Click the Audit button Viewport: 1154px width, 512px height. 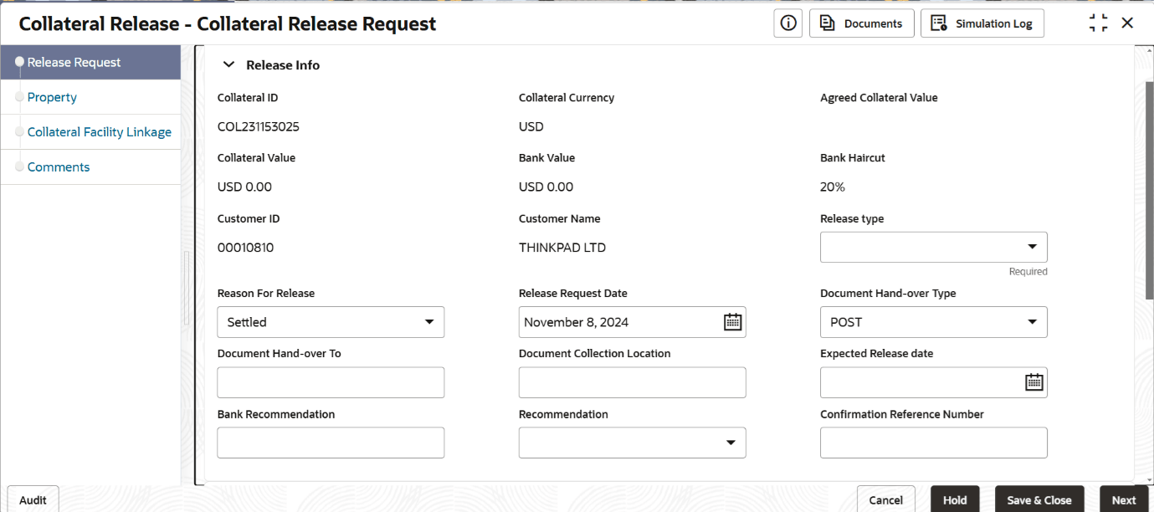click(33, 499)
